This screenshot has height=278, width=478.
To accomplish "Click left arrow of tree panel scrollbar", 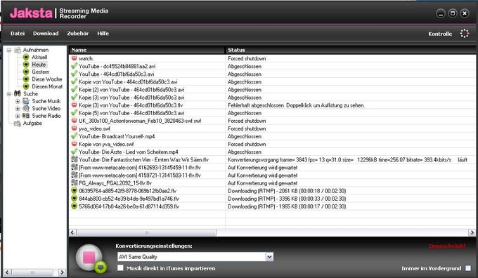I will pos(8,272).
